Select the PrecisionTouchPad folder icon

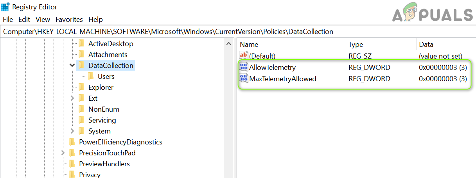coord(72,153)
